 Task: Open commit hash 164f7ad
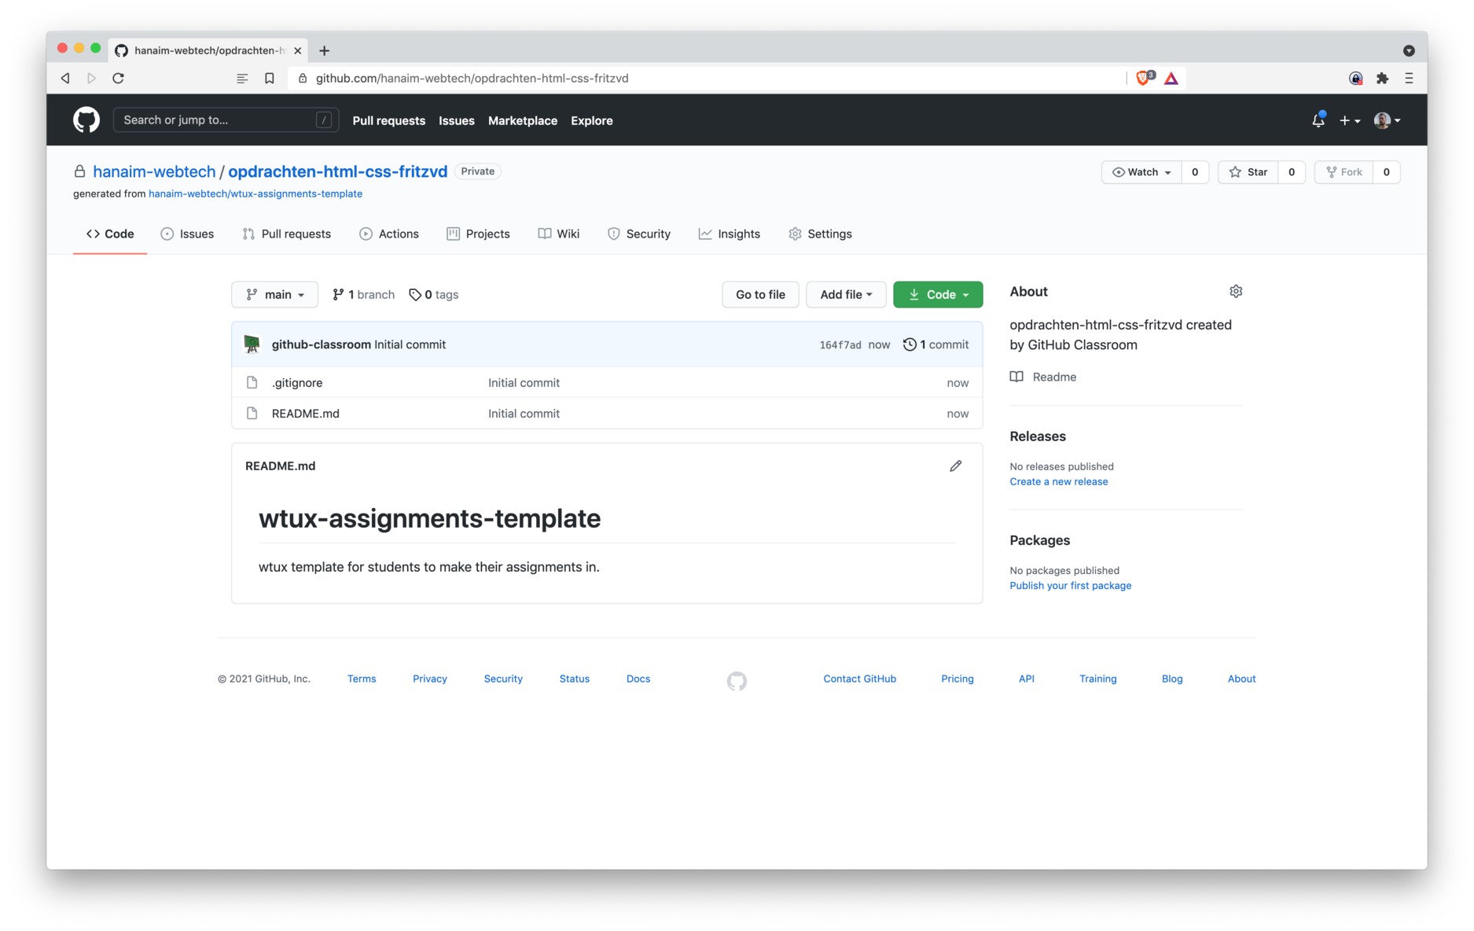click(x=840, y=345)
